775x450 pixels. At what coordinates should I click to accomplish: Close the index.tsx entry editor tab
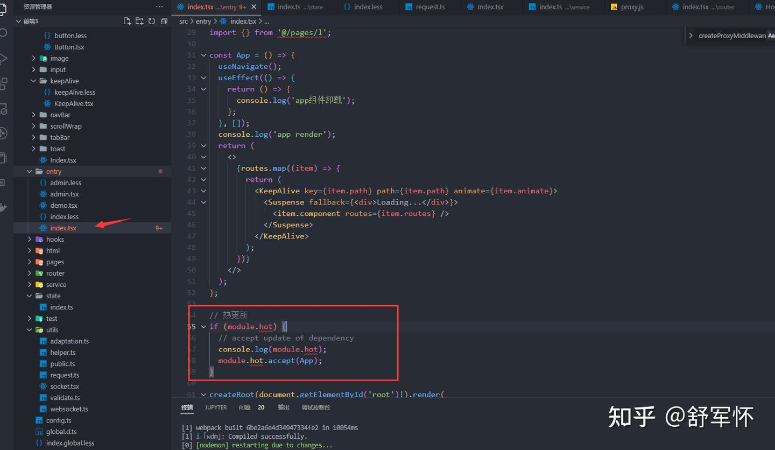tap(253, 7)
